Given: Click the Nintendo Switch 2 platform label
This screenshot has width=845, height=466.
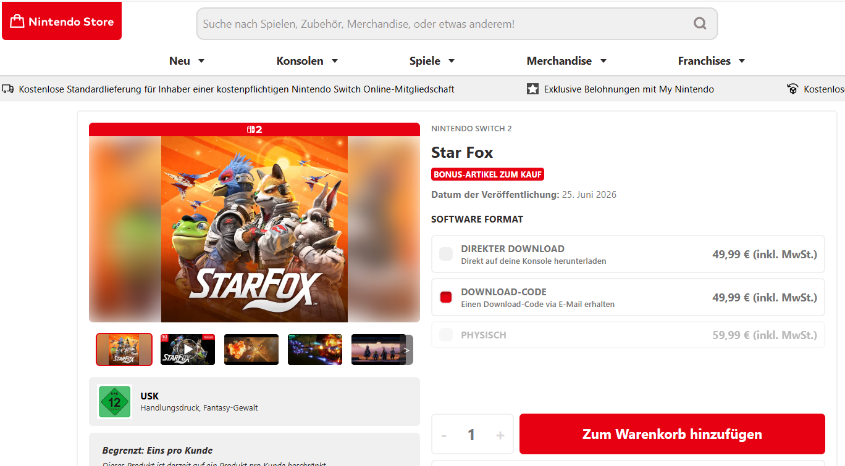Looking at the screenshot, I should (471, 129).
